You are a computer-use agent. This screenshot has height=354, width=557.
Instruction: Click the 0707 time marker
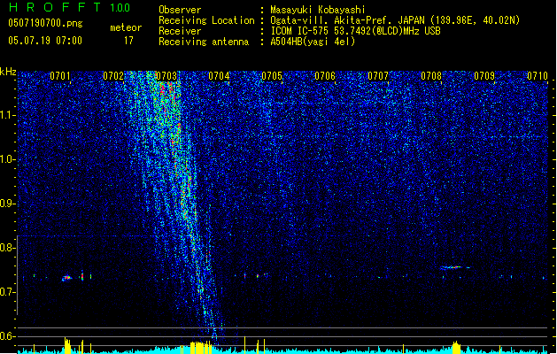click(x=378, y=76)
